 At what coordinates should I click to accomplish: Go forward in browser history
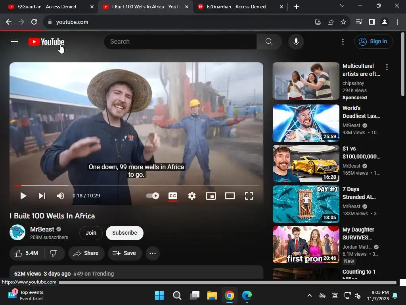pos(21,22)
